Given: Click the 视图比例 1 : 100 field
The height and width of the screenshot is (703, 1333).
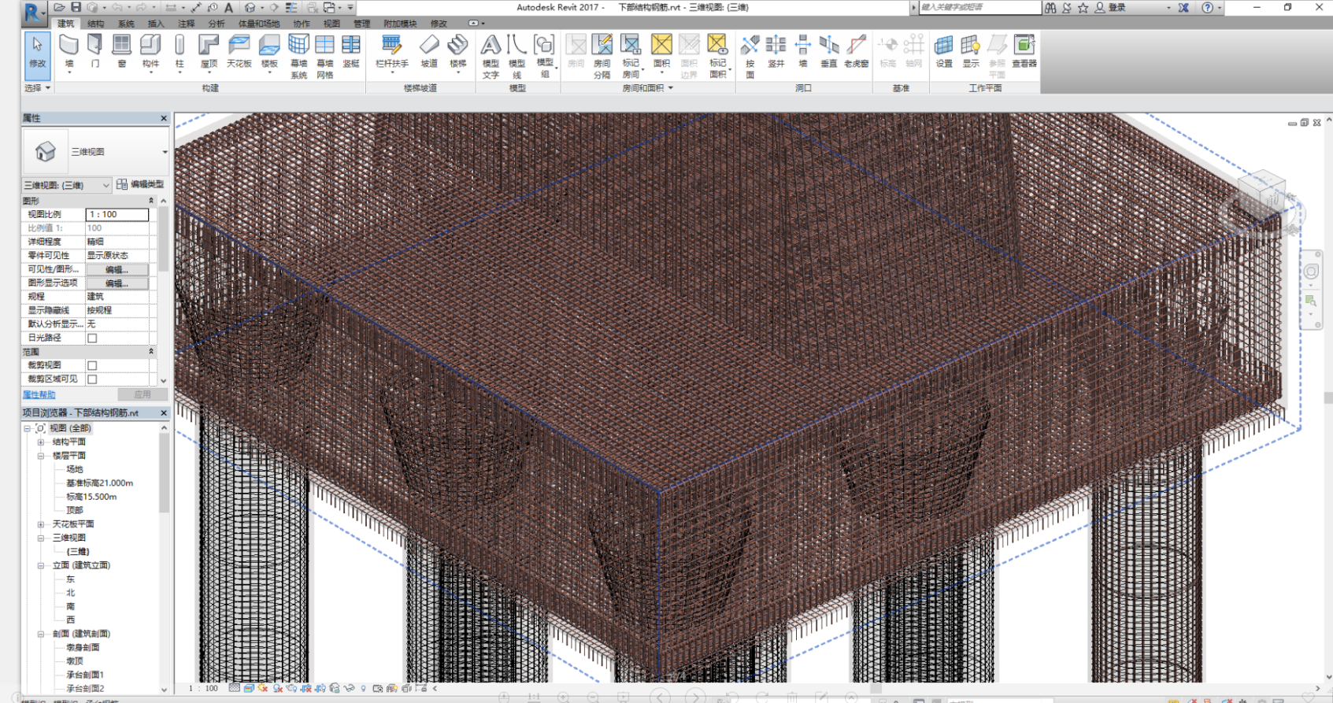Looking at the screenshot, I should pos(117,215).
